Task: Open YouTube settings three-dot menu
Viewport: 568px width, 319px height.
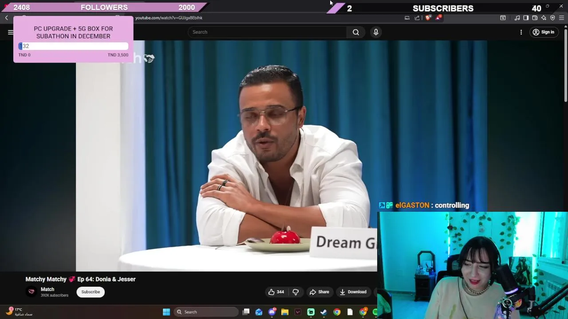Action: [x=521, y=32]
